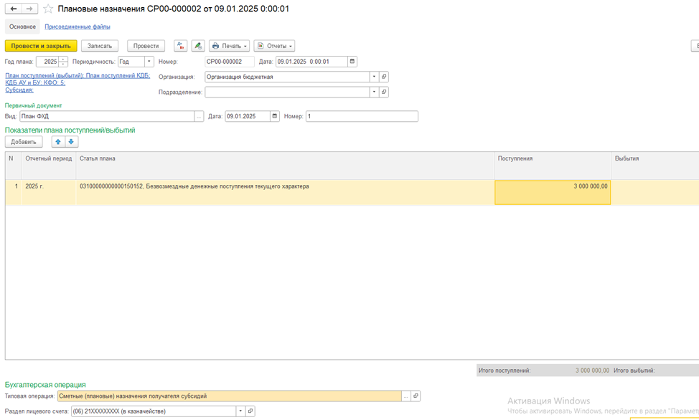Expand the Раздел лицевого счета dropdown arrow
699x420 pixels.
240,411
